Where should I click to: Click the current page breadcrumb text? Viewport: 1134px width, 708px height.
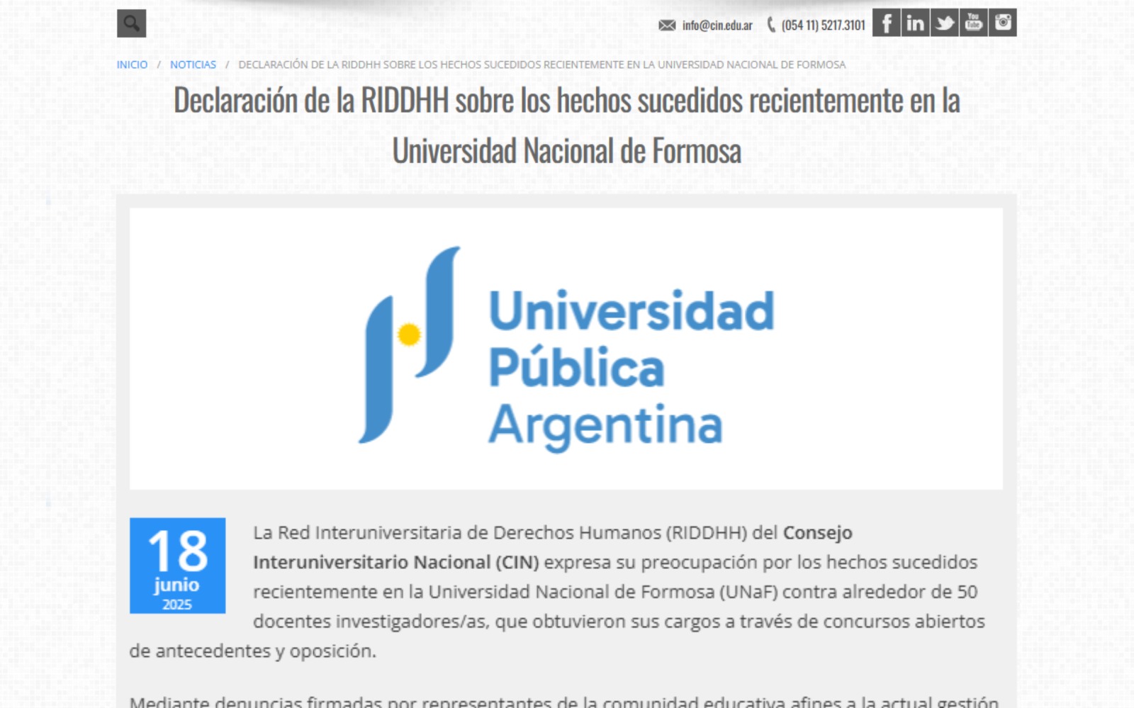[x=541, y=64]
